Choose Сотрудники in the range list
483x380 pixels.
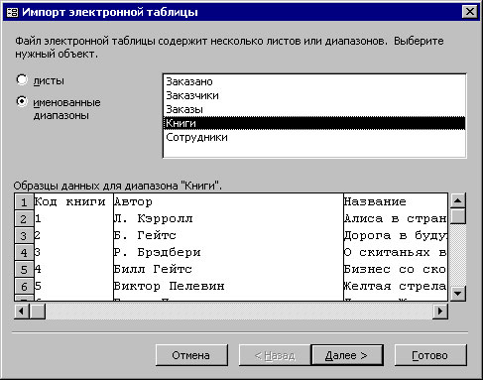[314, 137]
